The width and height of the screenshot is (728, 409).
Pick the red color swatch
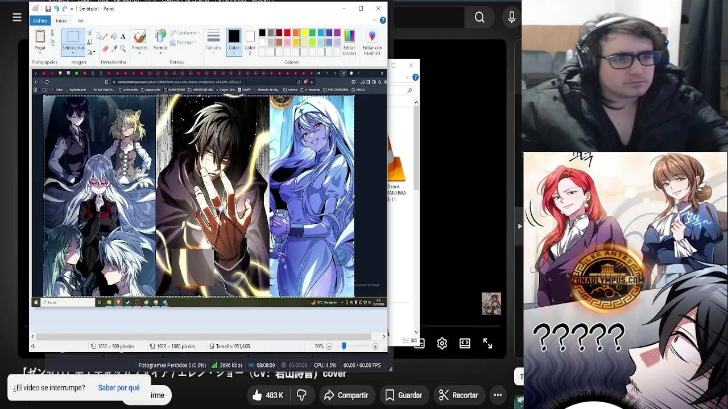[287, 33]
